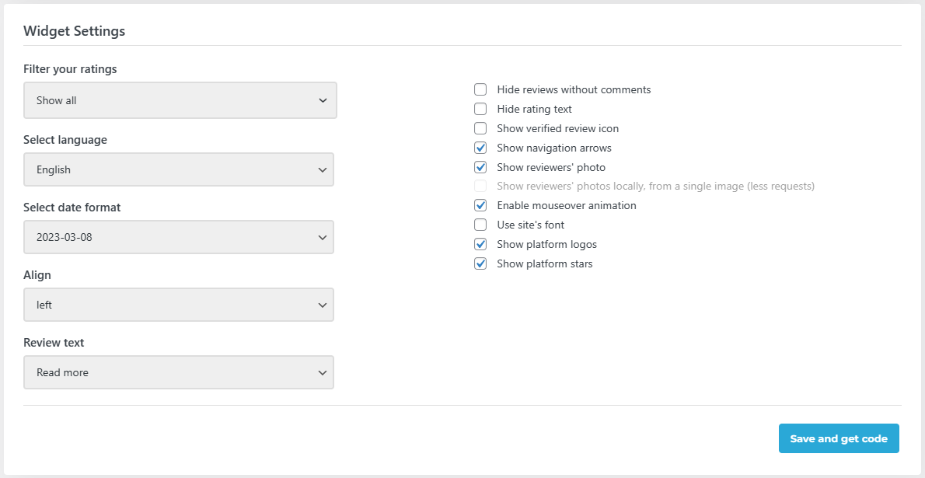Turn on Use site's font
The height and width of the screenshot is (478, 925).
click(x=480, y=224)
